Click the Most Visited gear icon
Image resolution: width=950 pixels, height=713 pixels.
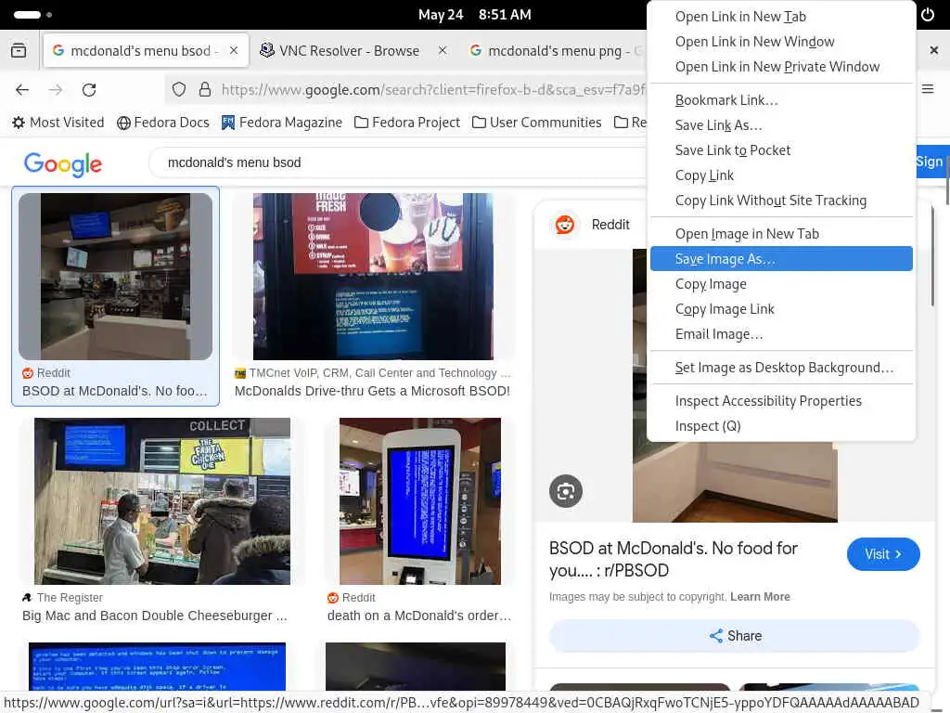click(x=19, y=123)
